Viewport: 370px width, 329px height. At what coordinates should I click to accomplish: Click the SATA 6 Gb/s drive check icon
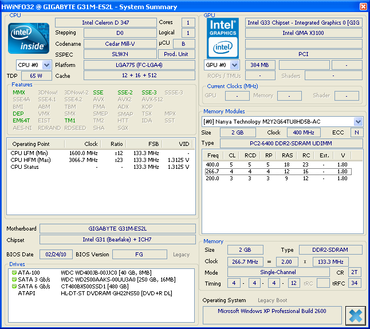(14, 286)
